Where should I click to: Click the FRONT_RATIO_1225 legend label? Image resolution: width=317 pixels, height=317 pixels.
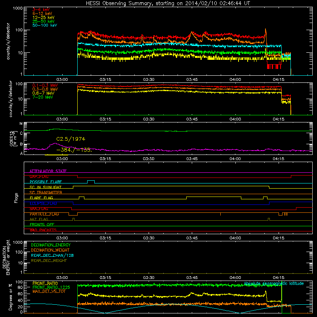pos(51,287)
